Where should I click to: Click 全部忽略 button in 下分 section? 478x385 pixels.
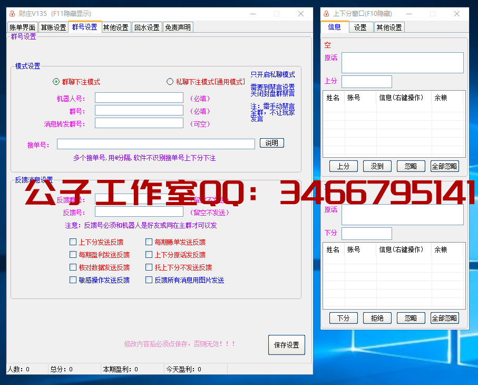click(445, 318)
